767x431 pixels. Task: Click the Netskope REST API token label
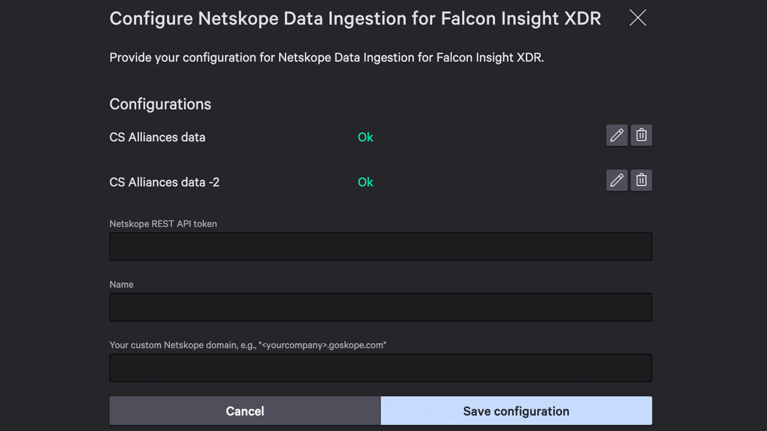(163, 224)
